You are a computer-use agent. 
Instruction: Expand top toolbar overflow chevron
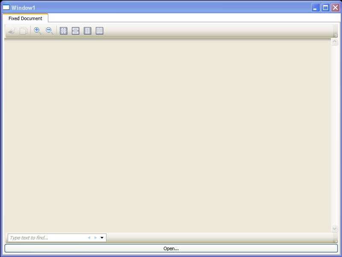[x=336, y=35]
